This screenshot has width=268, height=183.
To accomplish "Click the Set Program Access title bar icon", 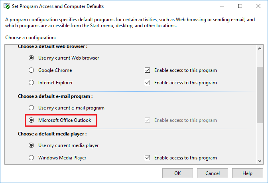I will coord(7,6).
